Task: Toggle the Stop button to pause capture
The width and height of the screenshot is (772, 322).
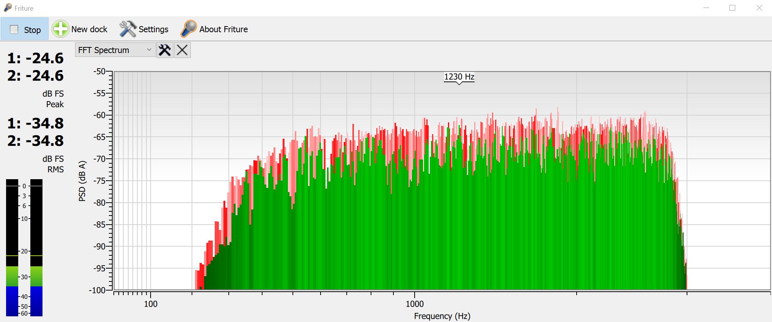Action: coord(25,29)
